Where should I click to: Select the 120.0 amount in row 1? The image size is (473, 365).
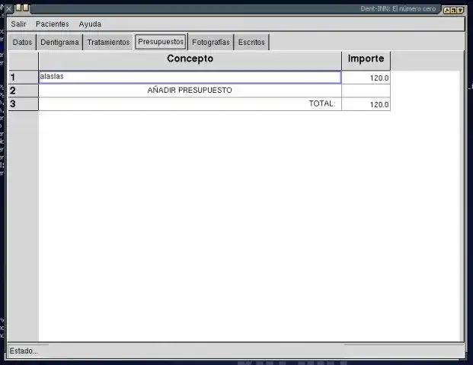click(366, 78)
